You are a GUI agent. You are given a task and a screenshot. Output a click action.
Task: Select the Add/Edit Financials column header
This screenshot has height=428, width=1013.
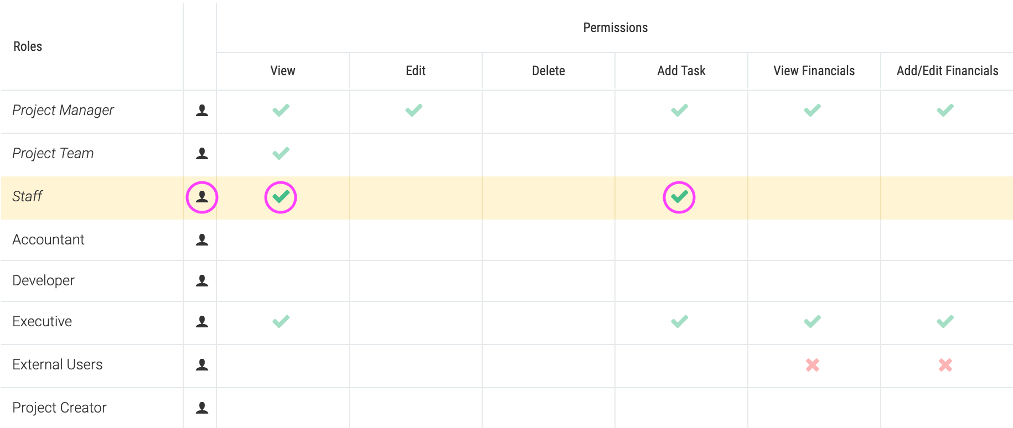947,71
